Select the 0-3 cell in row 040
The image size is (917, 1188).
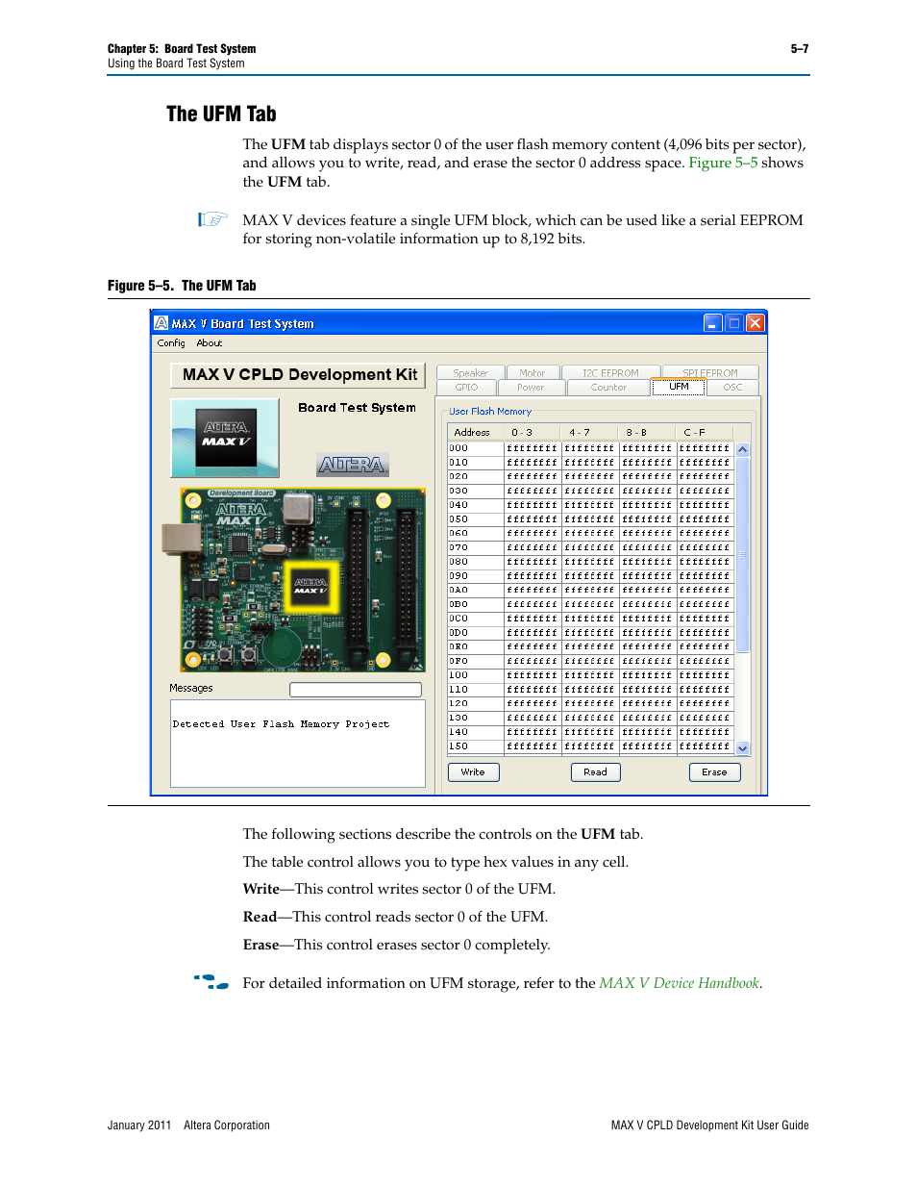click(533, 505)
